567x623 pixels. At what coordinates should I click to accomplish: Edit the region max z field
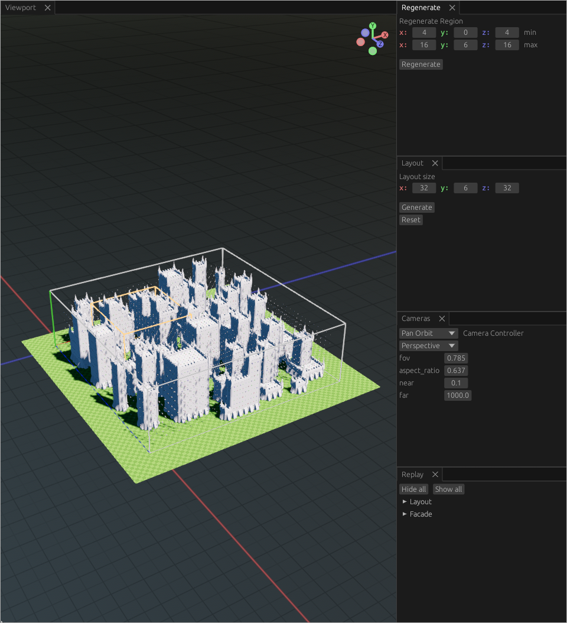click(x=507, y=45)
